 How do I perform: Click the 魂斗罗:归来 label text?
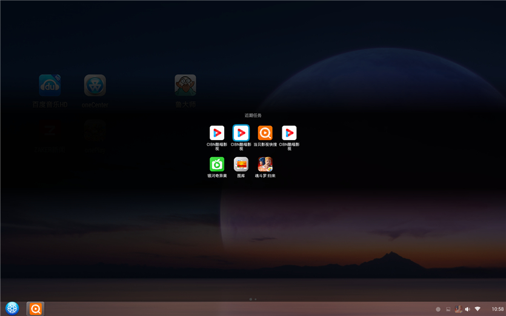[265, 176]
